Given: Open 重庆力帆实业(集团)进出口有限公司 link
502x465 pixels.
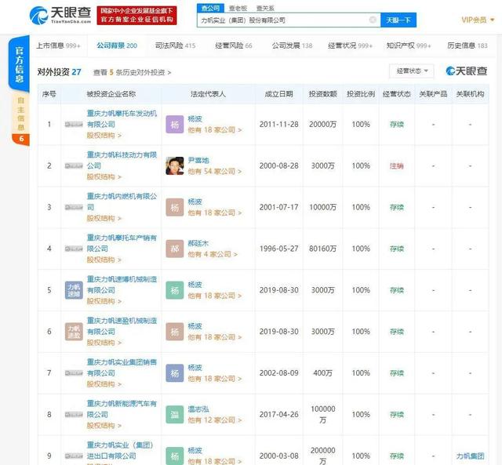Looking at the screenshot, I should 120,450.
